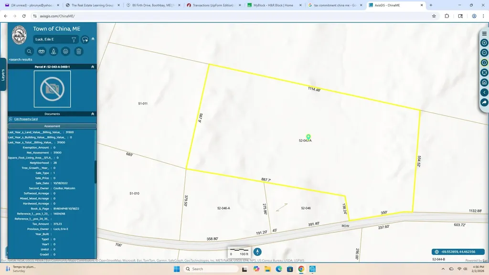The height and width of the screenshot is (275, 489).
Task: Switch to Transactions zipForm Edition tab
Action: coord(213,5)
